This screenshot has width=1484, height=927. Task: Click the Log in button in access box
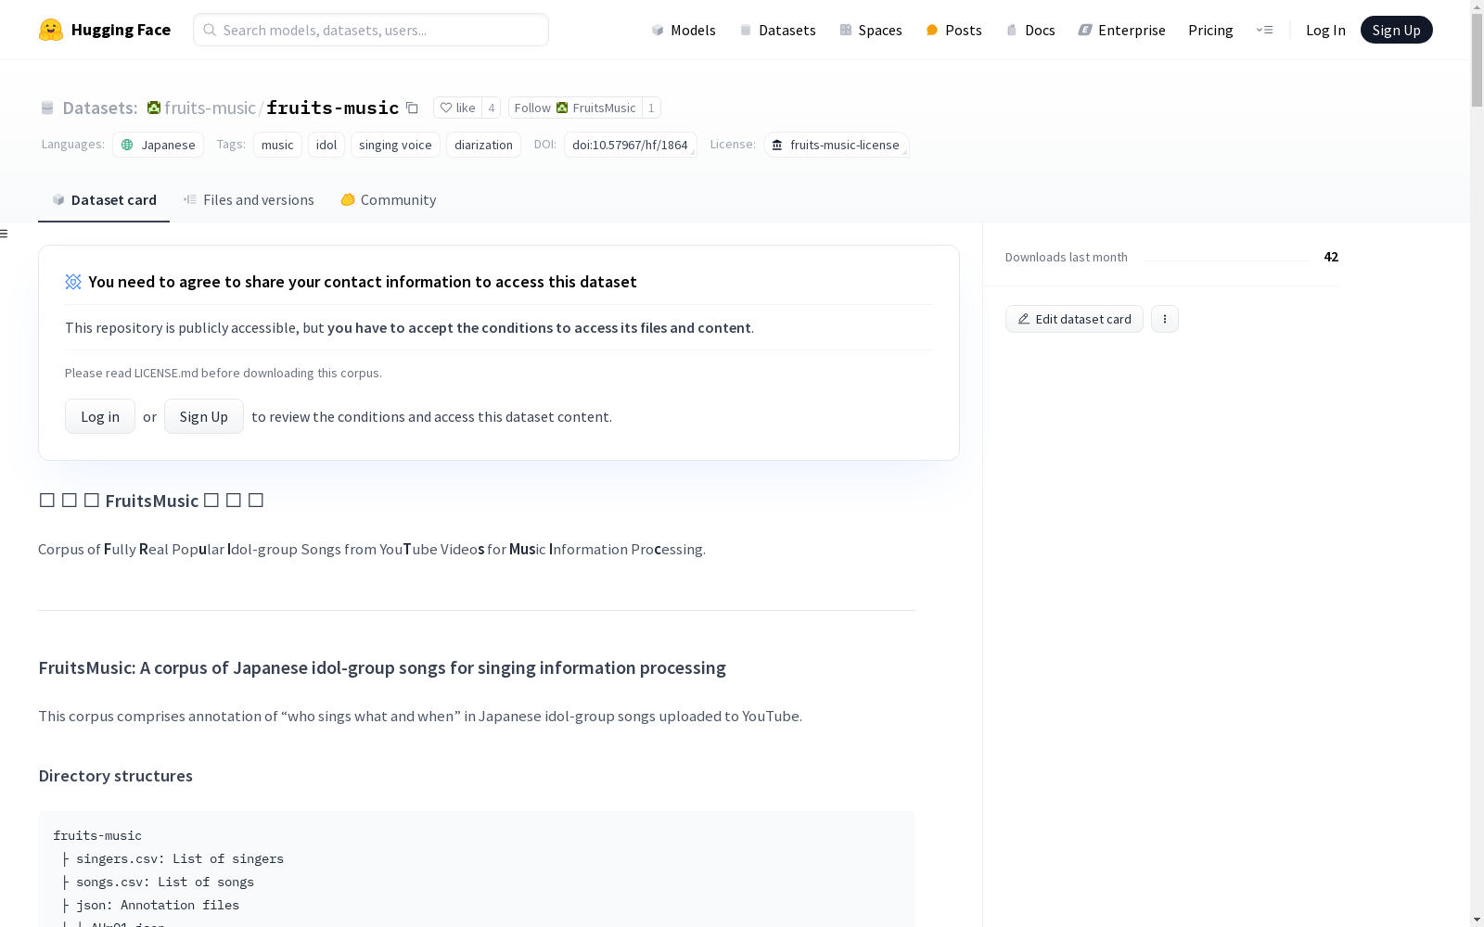[x=100, y=416]
